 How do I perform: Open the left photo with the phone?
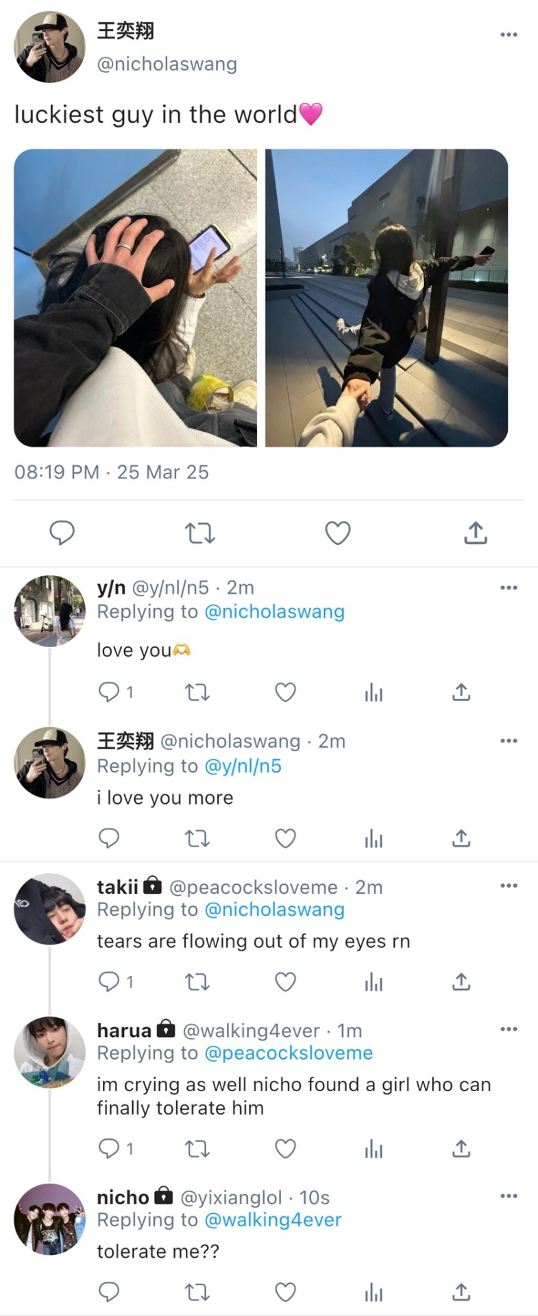pos(136,297)
